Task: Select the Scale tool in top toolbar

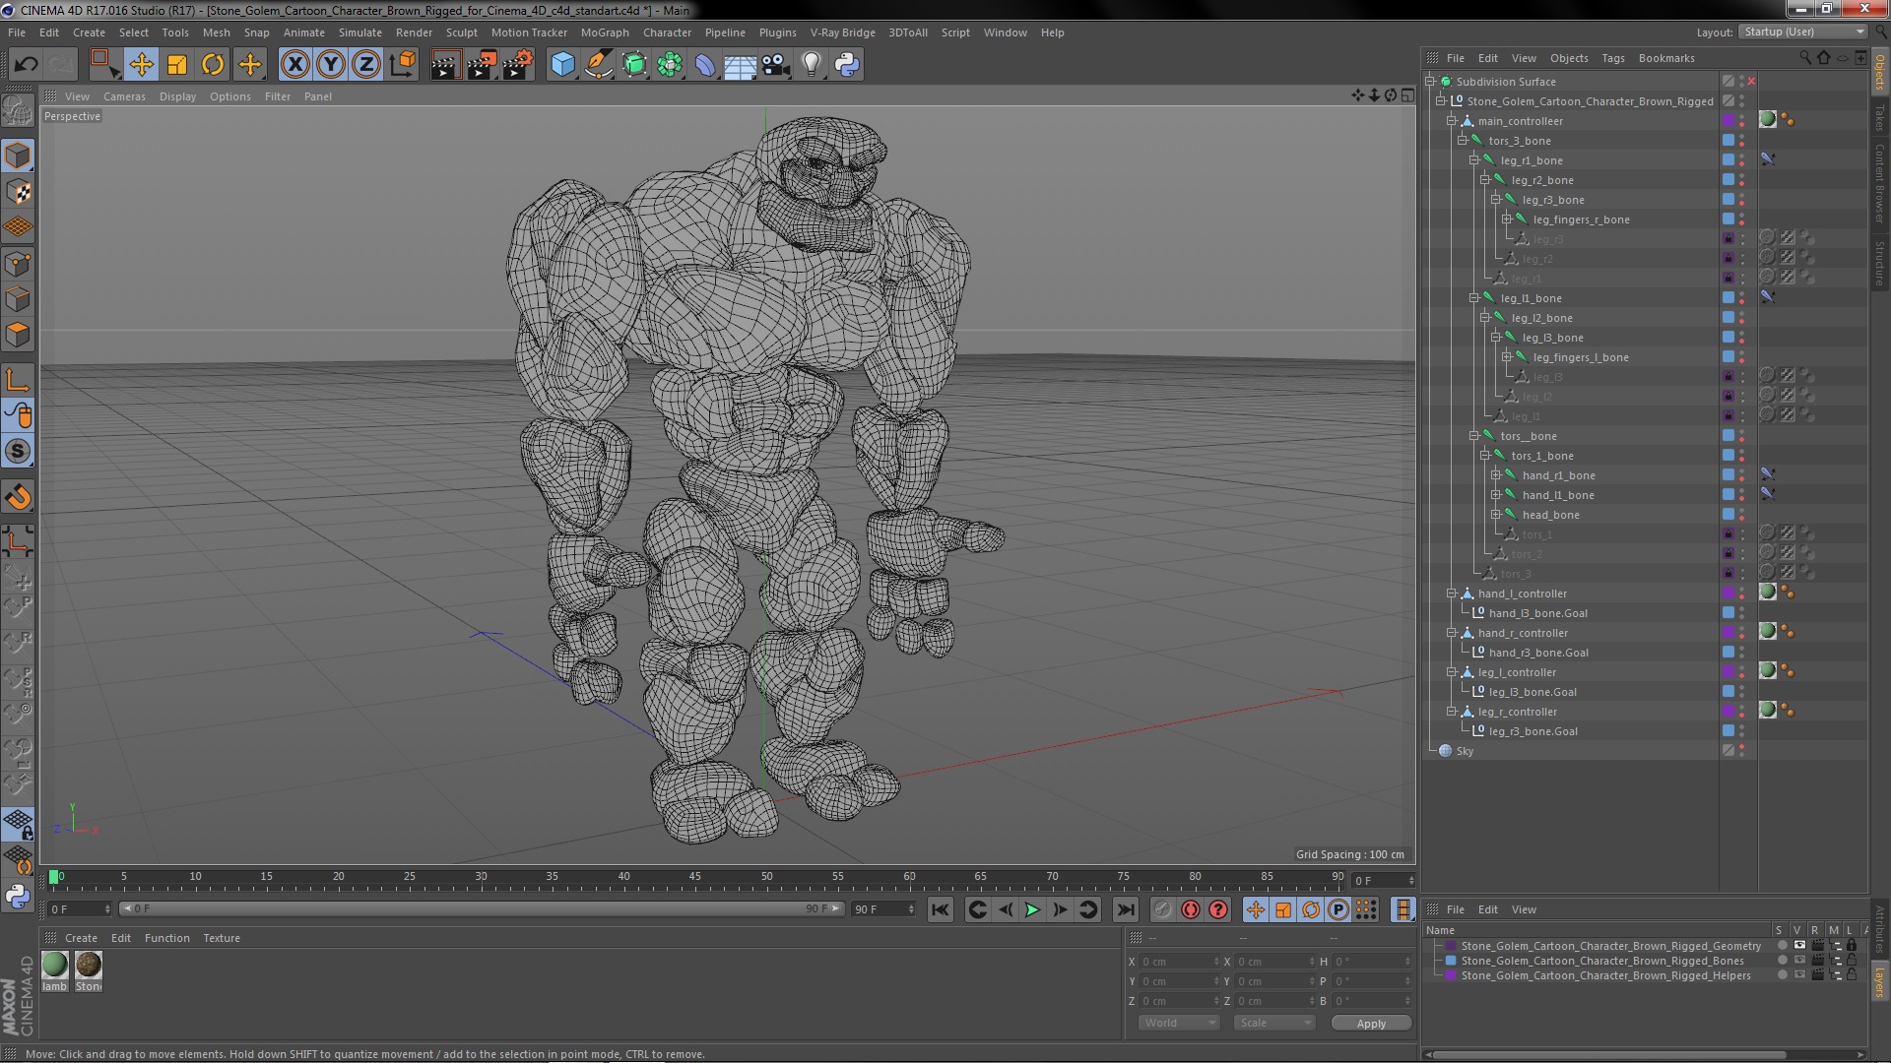Action: [x=177, y=65]
